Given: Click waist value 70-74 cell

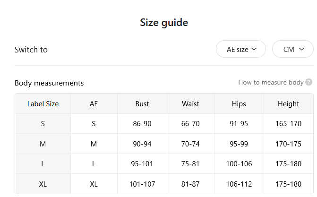Looking at the screenshot, I should coord(190,144).
